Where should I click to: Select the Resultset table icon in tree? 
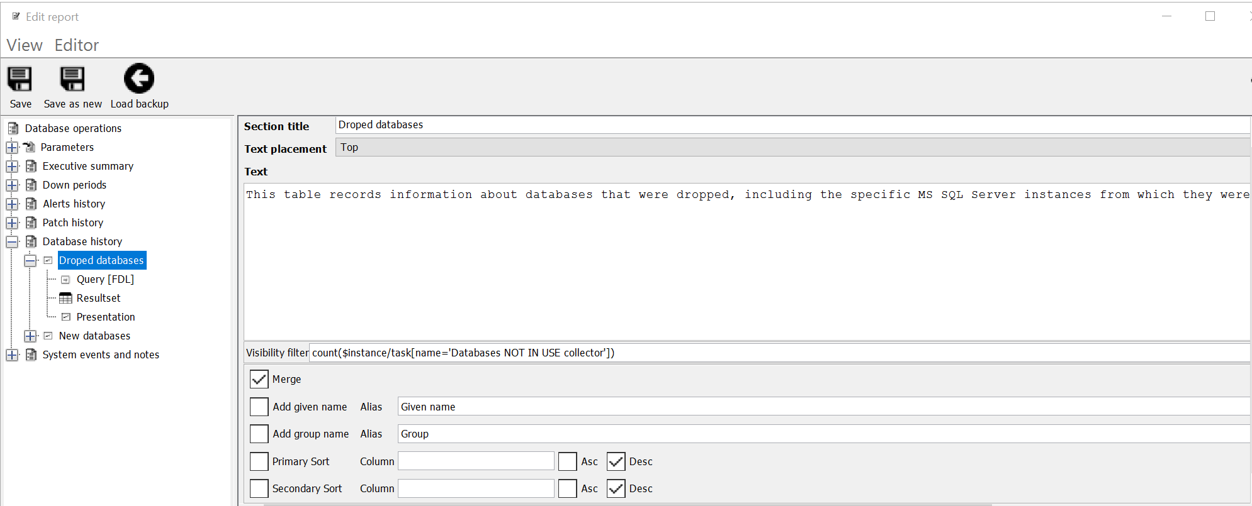(65, 298)
